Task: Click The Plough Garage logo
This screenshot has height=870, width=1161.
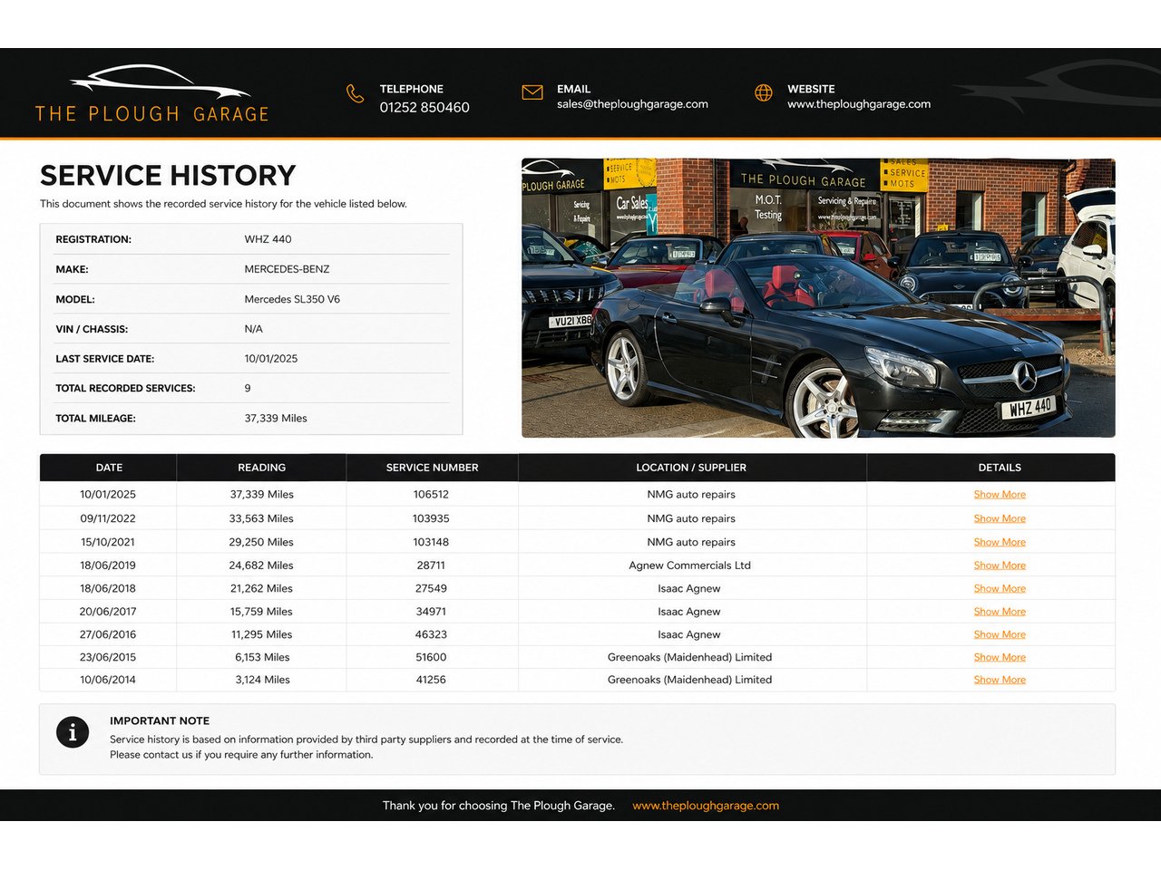Action: pos(152,93)
